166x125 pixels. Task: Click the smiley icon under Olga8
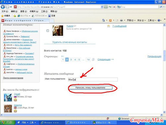tap(15, 100)
